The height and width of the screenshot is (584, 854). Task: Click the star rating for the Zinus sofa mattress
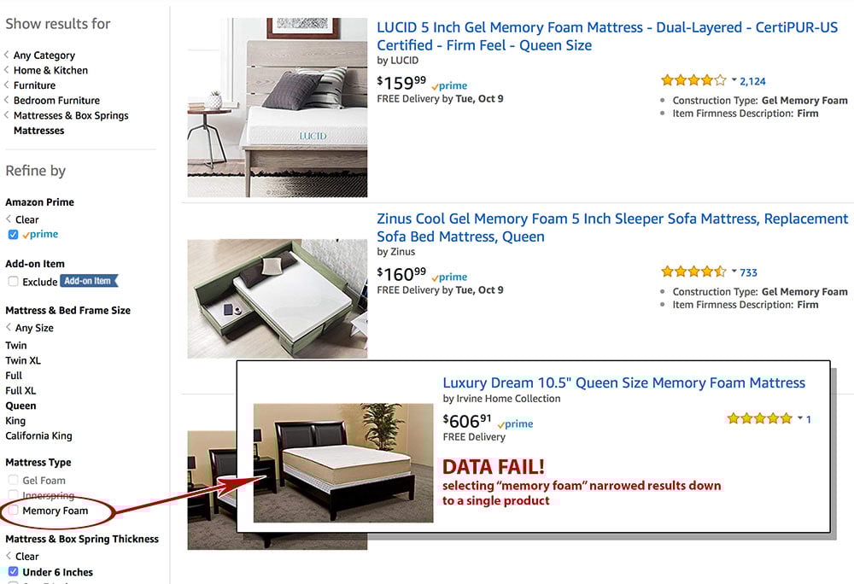tap(693, 272)
